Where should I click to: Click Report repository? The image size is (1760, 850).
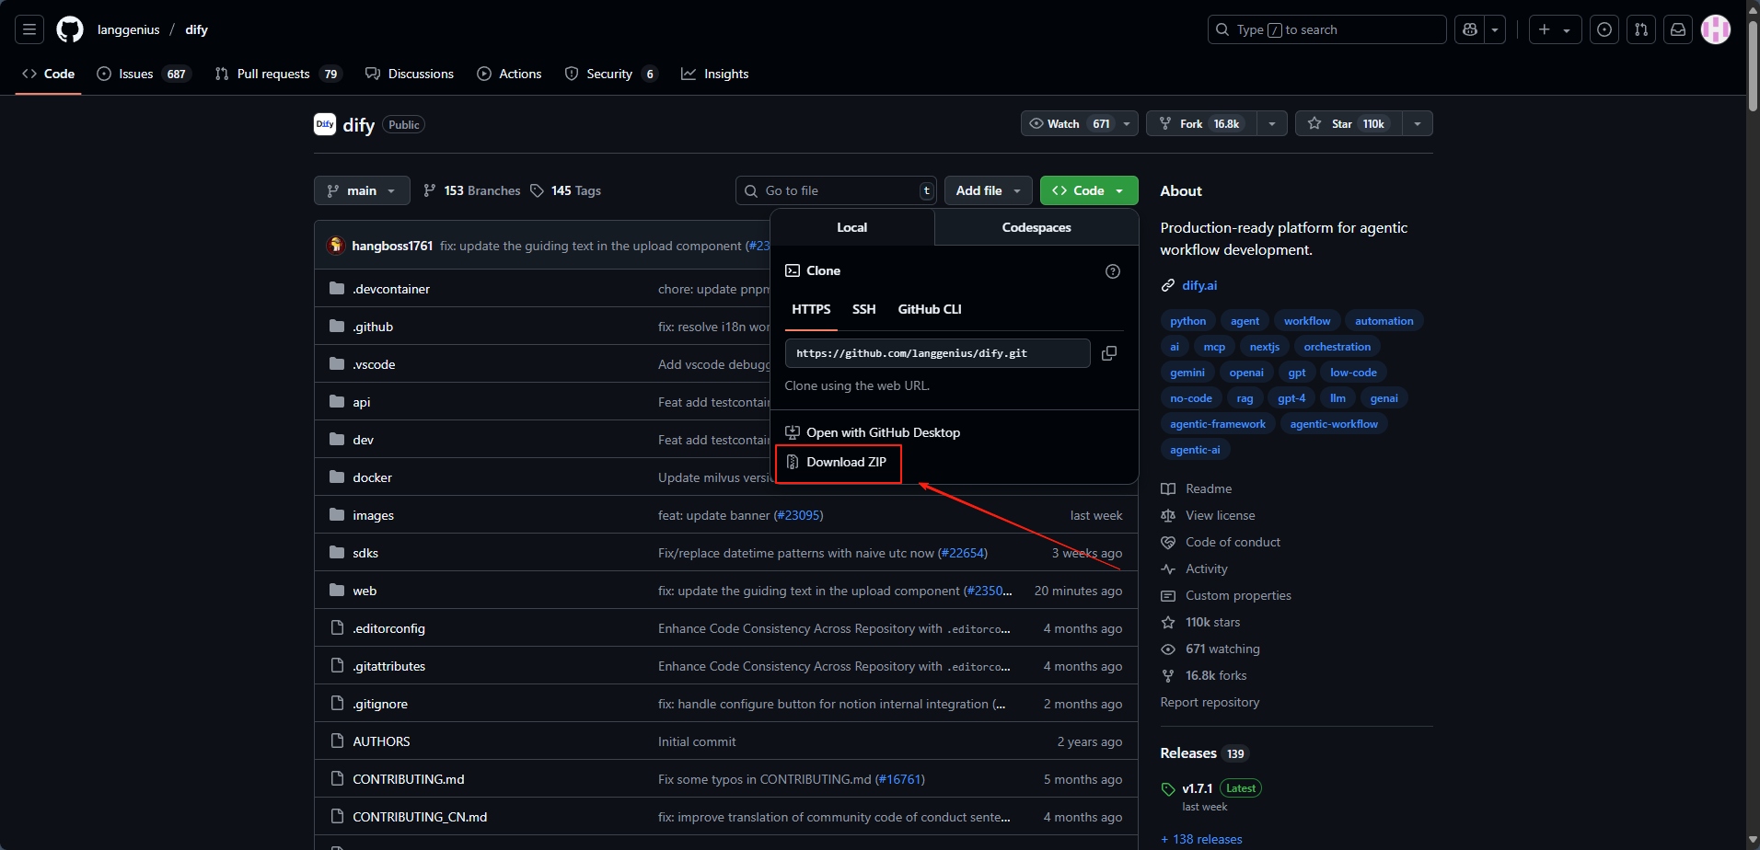[x=1210, y=702]
